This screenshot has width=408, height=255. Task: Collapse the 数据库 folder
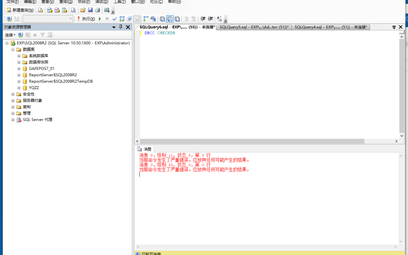click(x=13, y=49)
